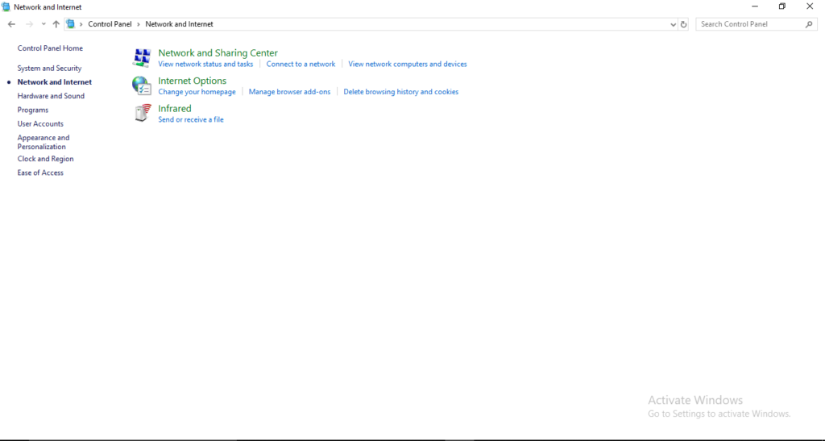Viewport: 825px width, 441px height.
Task: Minimize the Network and Internet window
Action: 755,6
